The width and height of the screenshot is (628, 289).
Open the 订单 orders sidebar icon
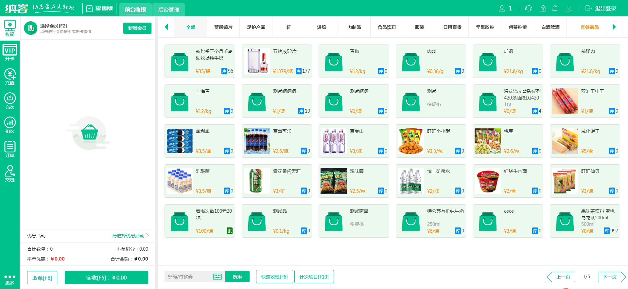click(10, 149)
